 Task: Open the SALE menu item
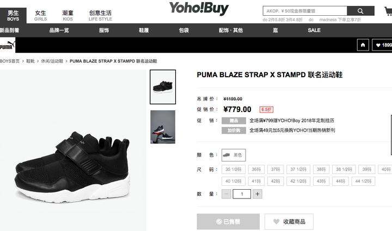[314, 30]
